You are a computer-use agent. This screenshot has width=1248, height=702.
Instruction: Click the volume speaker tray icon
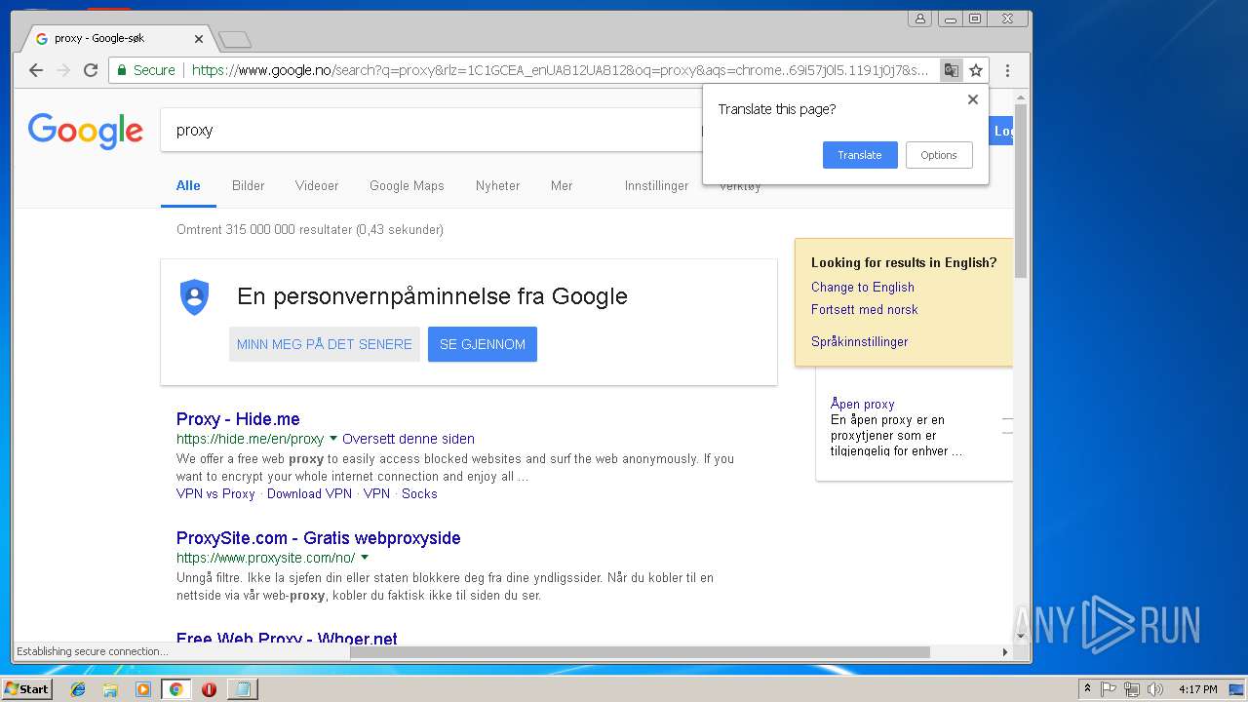point(1155,689)
